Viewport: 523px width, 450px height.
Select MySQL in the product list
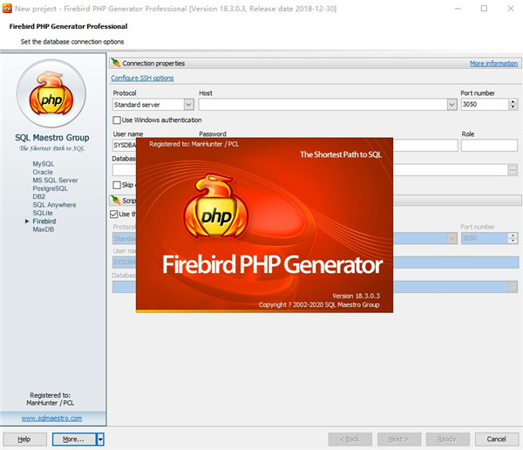click(x=44, y=164)
